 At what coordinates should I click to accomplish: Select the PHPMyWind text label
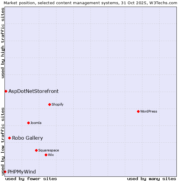point(22,172)
